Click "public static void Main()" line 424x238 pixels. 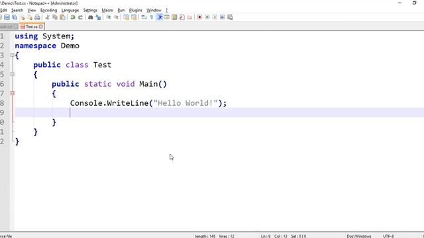point(109,84)
